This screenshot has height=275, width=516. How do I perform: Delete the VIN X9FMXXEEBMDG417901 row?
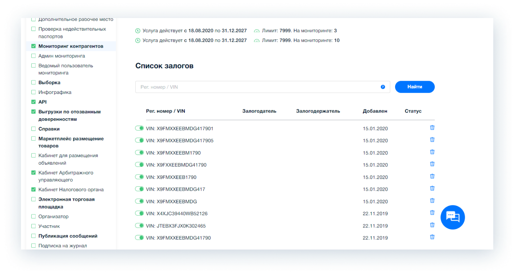pyautogui.click(x=432, y=128)
